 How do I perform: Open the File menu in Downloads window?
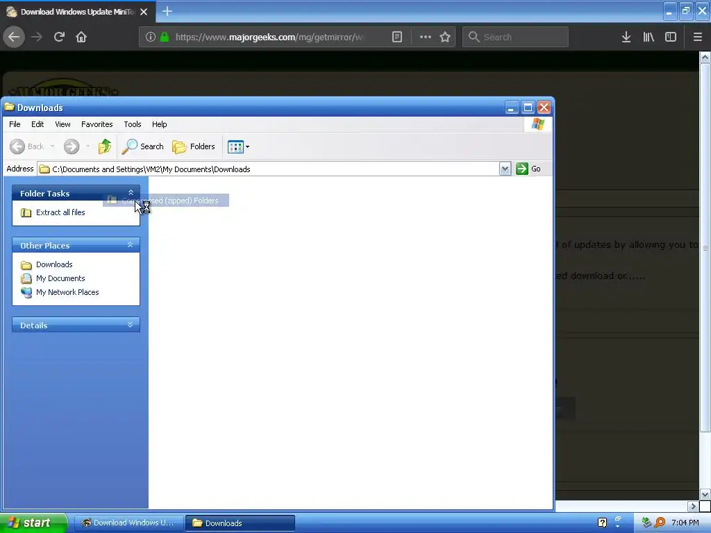pyautogui.click(x=15, y=124)
